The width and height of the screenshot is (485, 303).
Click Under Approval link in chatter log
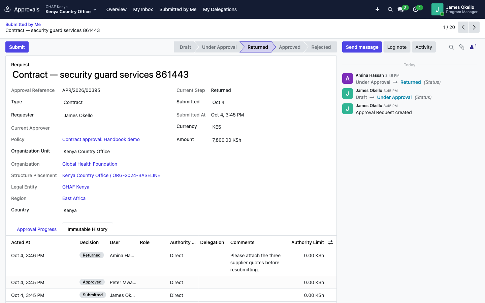pyautogui.click(x=394, y=97)
